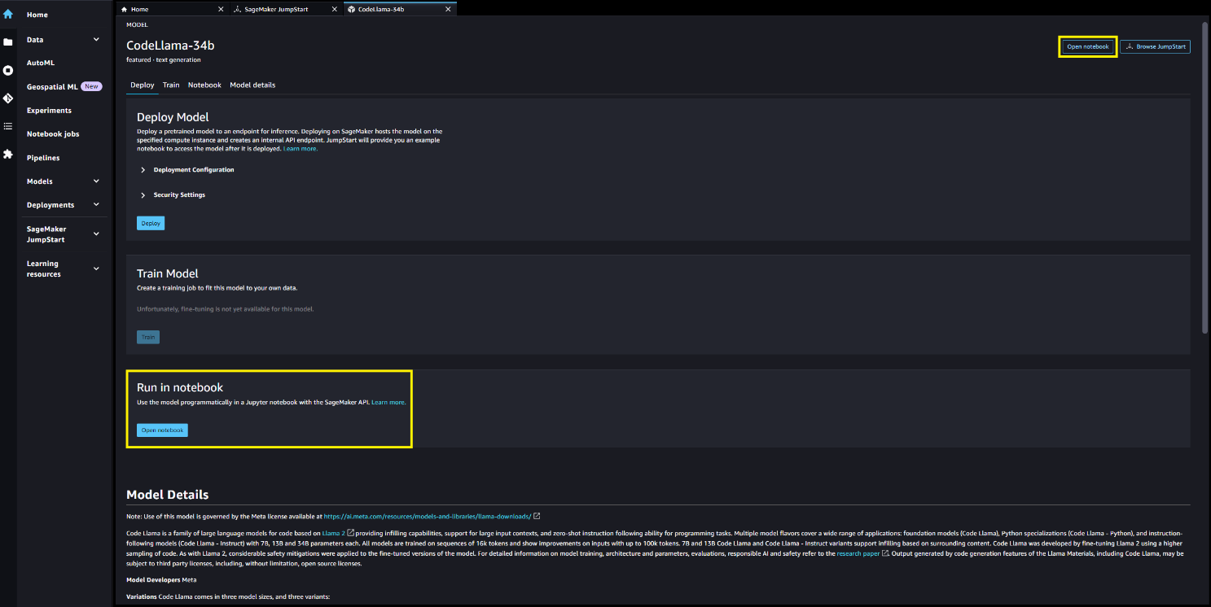Viewport: 1211px width, 607px height.
Task: Open the file browser folder icon
Action: [8, 41]
